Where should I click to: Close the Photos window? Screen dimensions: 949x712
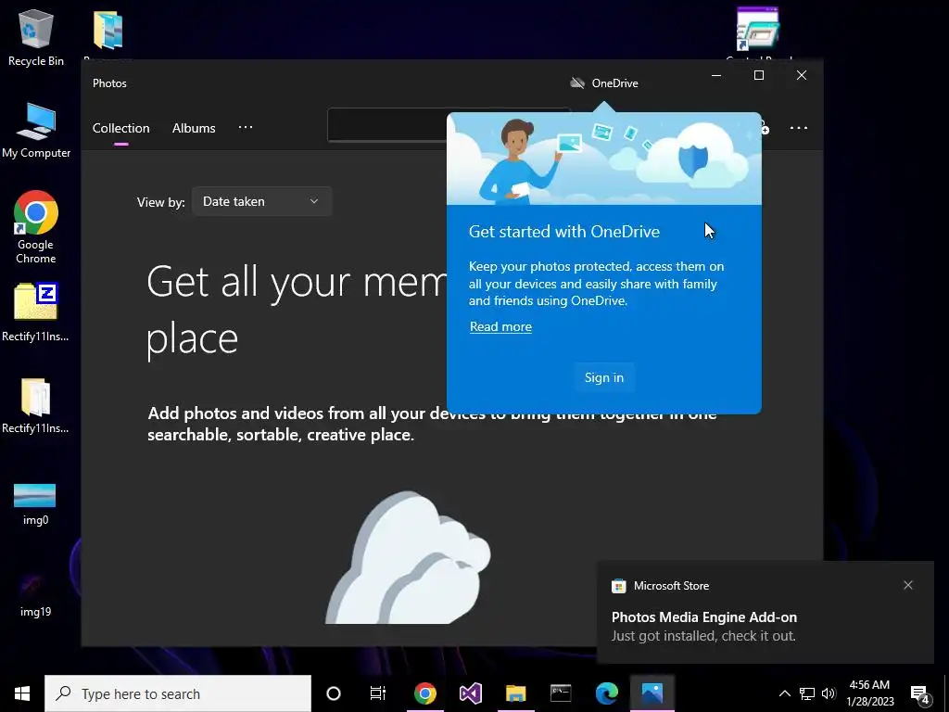pos(802,75)
